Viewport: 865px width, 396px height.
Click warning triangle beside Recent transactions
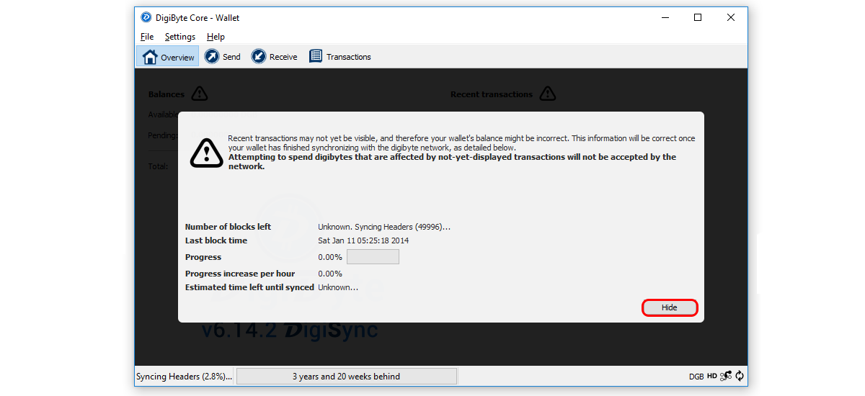click(548, 94)
